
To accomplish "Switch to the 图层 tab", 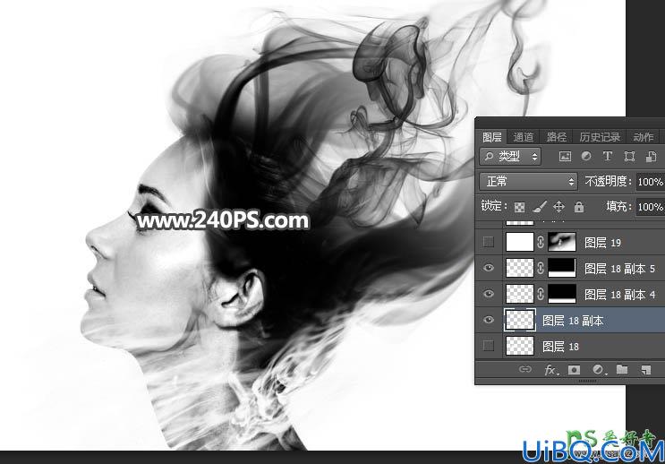I will point(492,137).
